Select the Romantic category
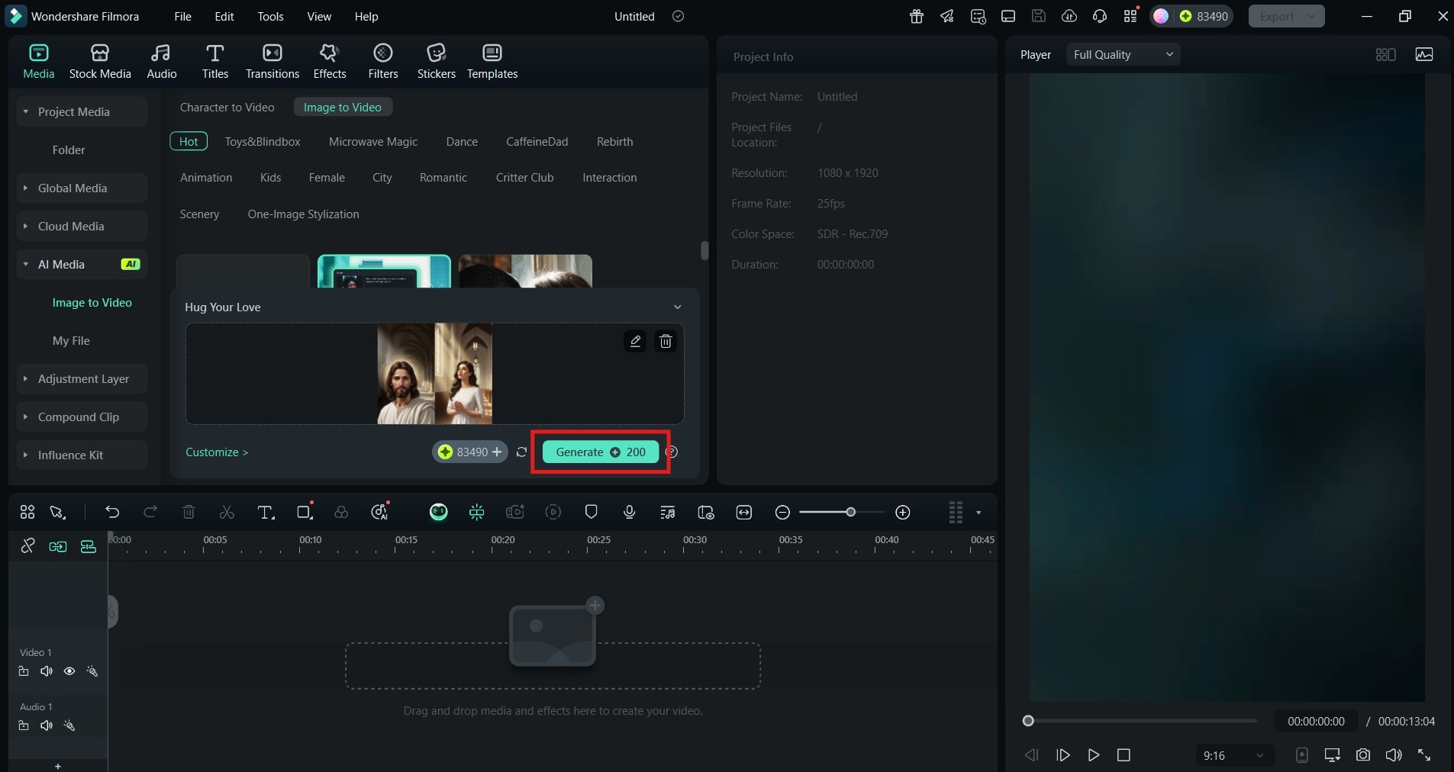The height and width of the screenshot is (772, 1454). [443, 177]
